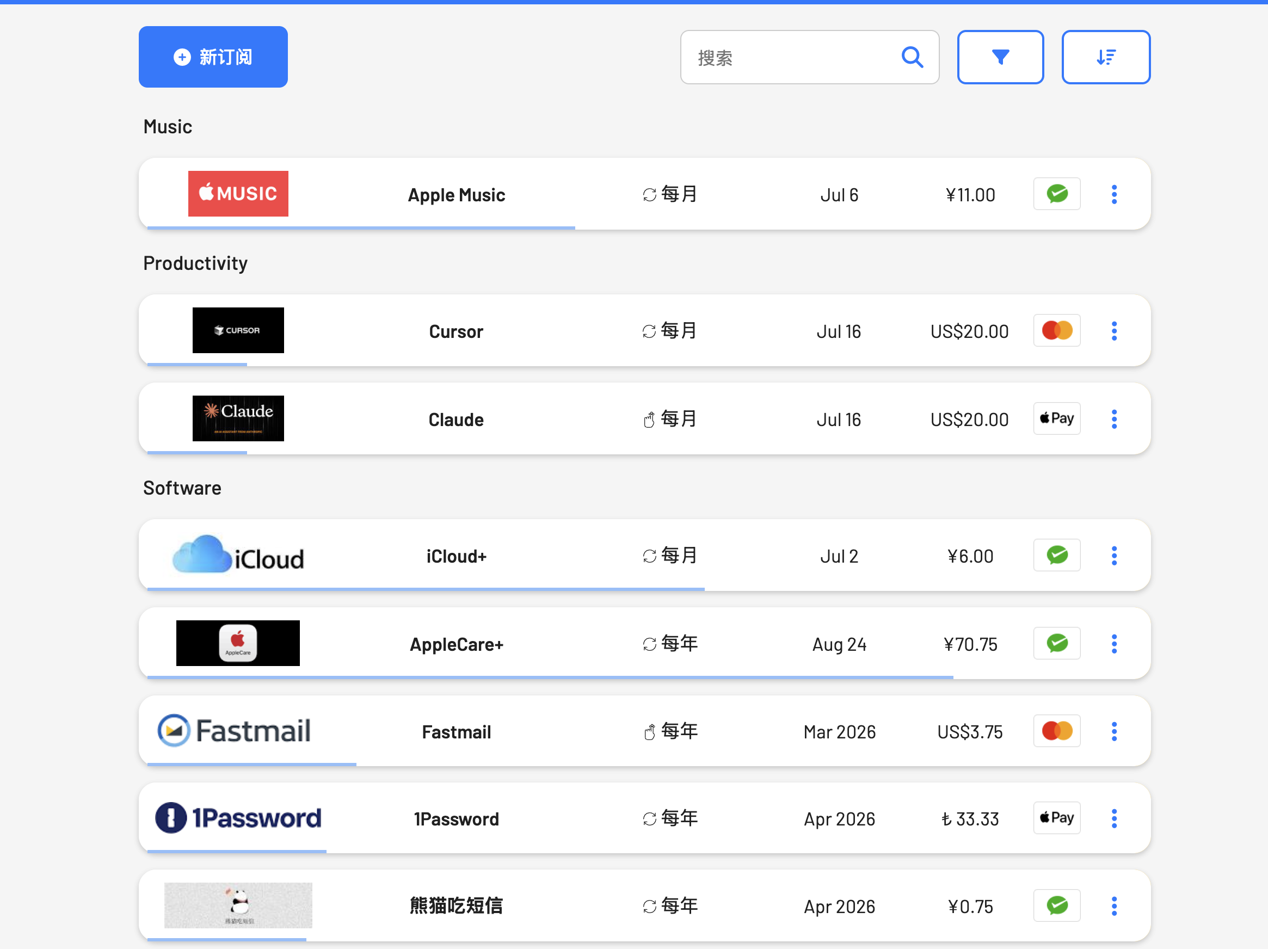Click WeChat Pay icon on AppleCare+ row
This screenshot has height=949, width=1268.
1057,643
